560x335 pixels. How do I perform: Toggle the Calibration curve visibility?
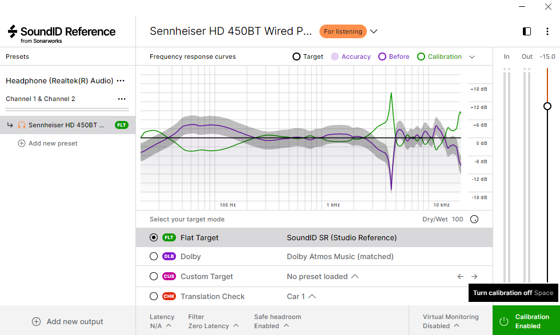439,56
